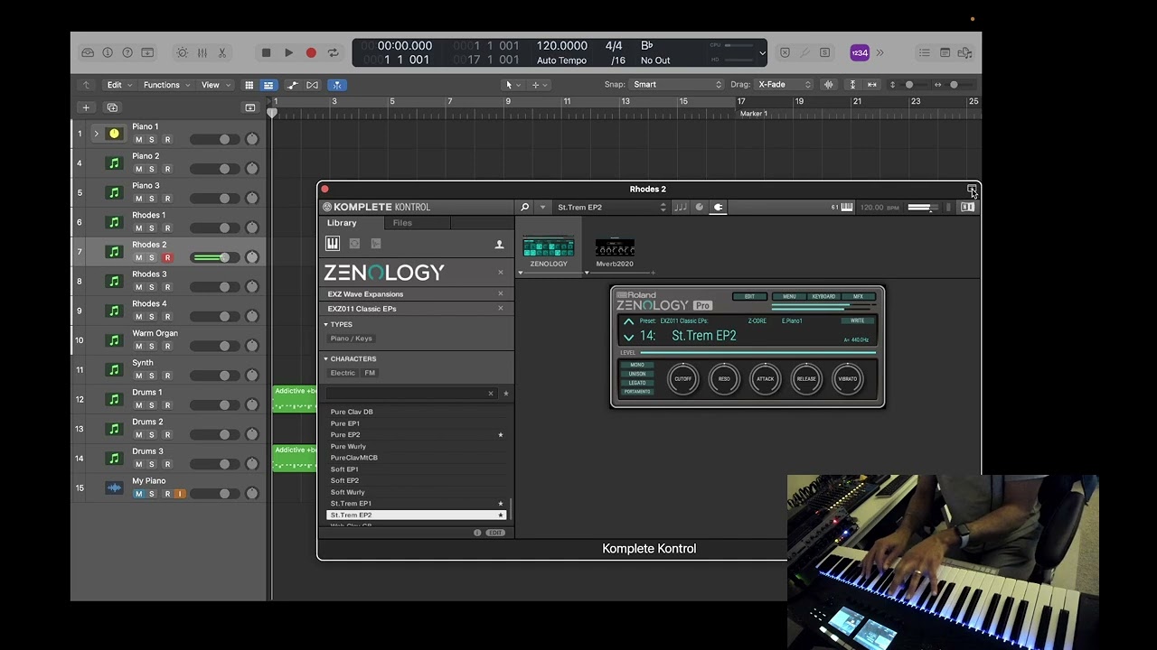Open Smart Controls sun-dial icon

click(182, 53)
